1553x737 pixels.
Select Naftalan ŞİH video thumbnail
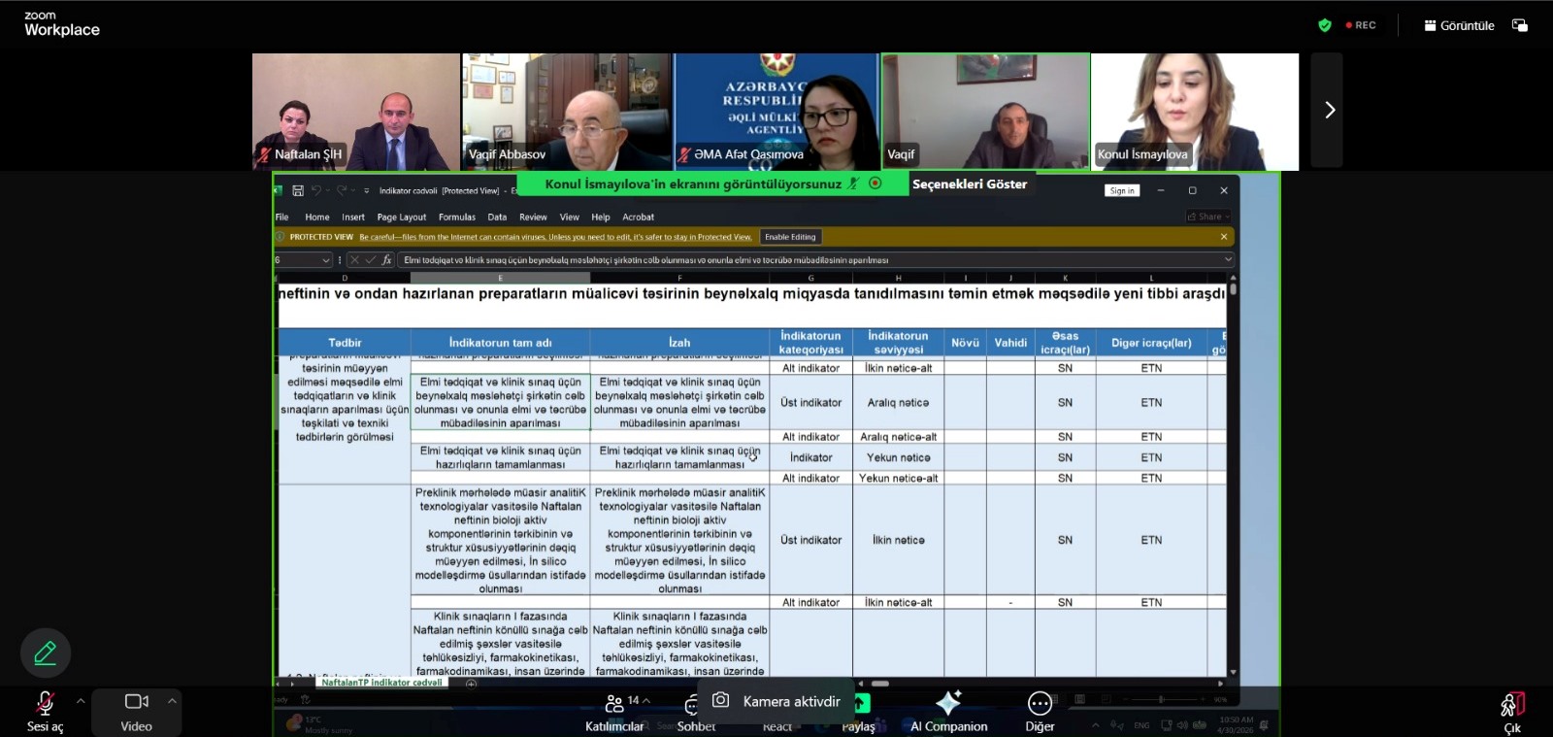point(356,112)
